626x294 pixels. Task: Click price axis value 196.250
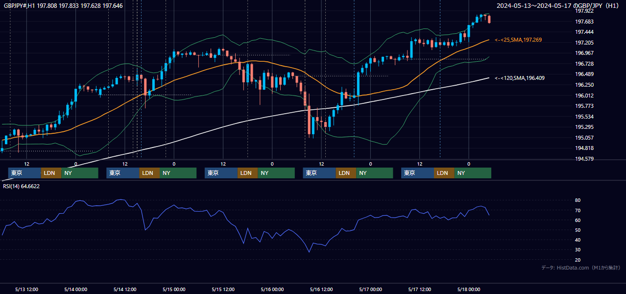point(584,85)
